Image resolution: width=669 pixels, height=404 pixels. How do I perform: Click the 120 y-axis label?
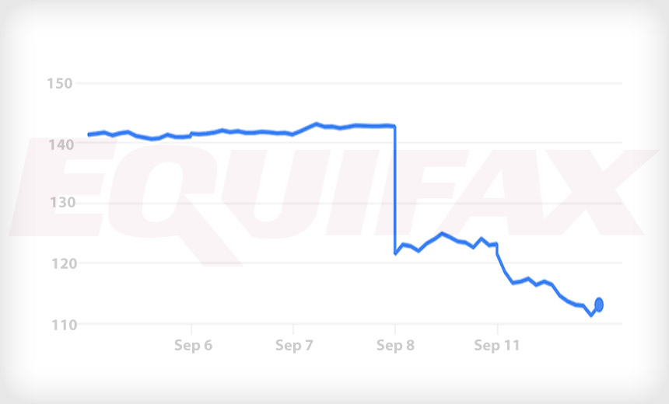click(64, 263)
